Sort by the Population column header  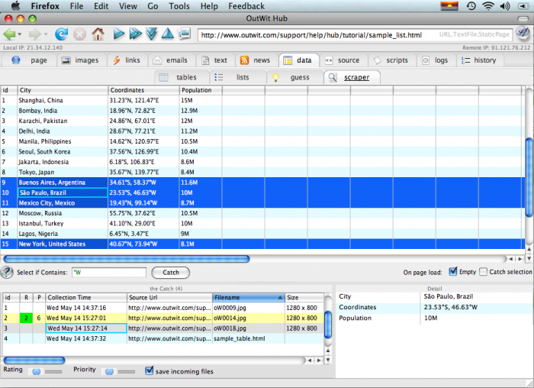click(x=201, y=90)
